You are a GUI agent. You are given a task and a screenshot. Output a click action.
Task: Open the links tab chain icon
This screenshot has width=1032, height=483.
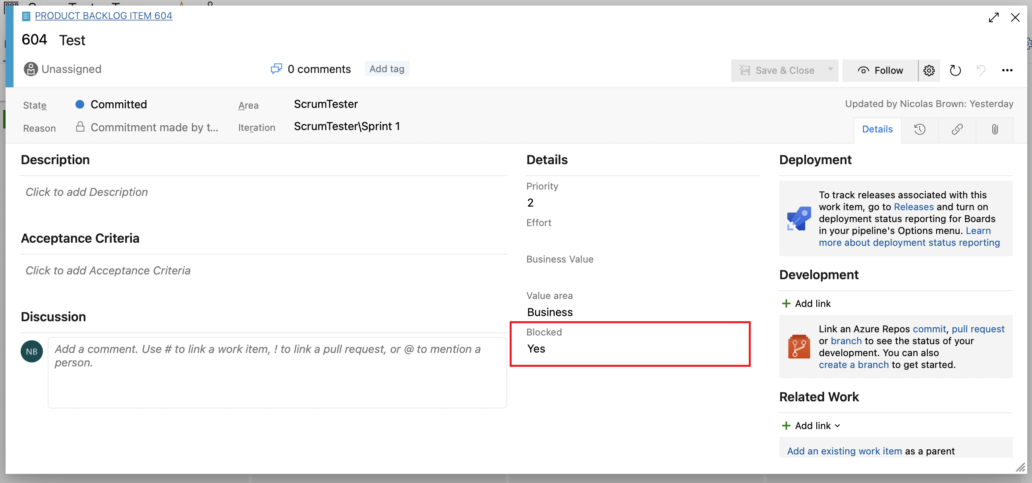click(957, 130)
